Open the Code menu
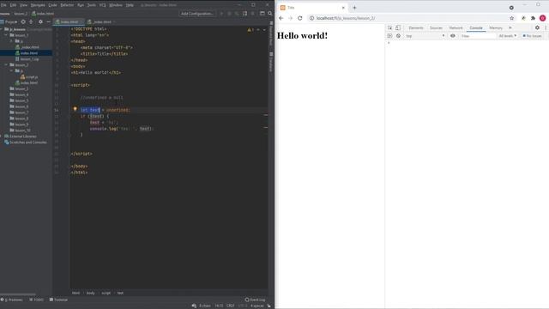549x309 pixels. pyautogui.click(x=52, y=5)
